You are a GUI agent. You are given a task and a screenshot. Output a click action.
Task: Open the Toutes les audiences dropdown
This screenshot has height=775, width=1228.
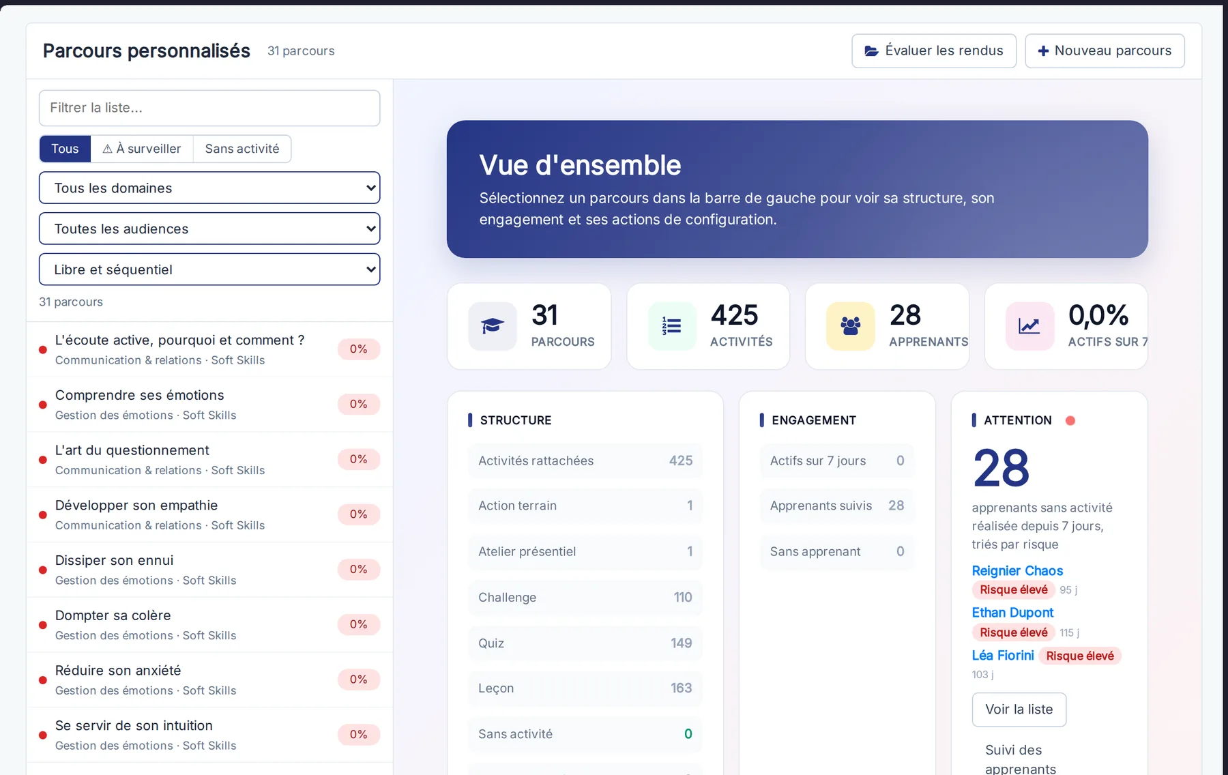click(209, 229)
